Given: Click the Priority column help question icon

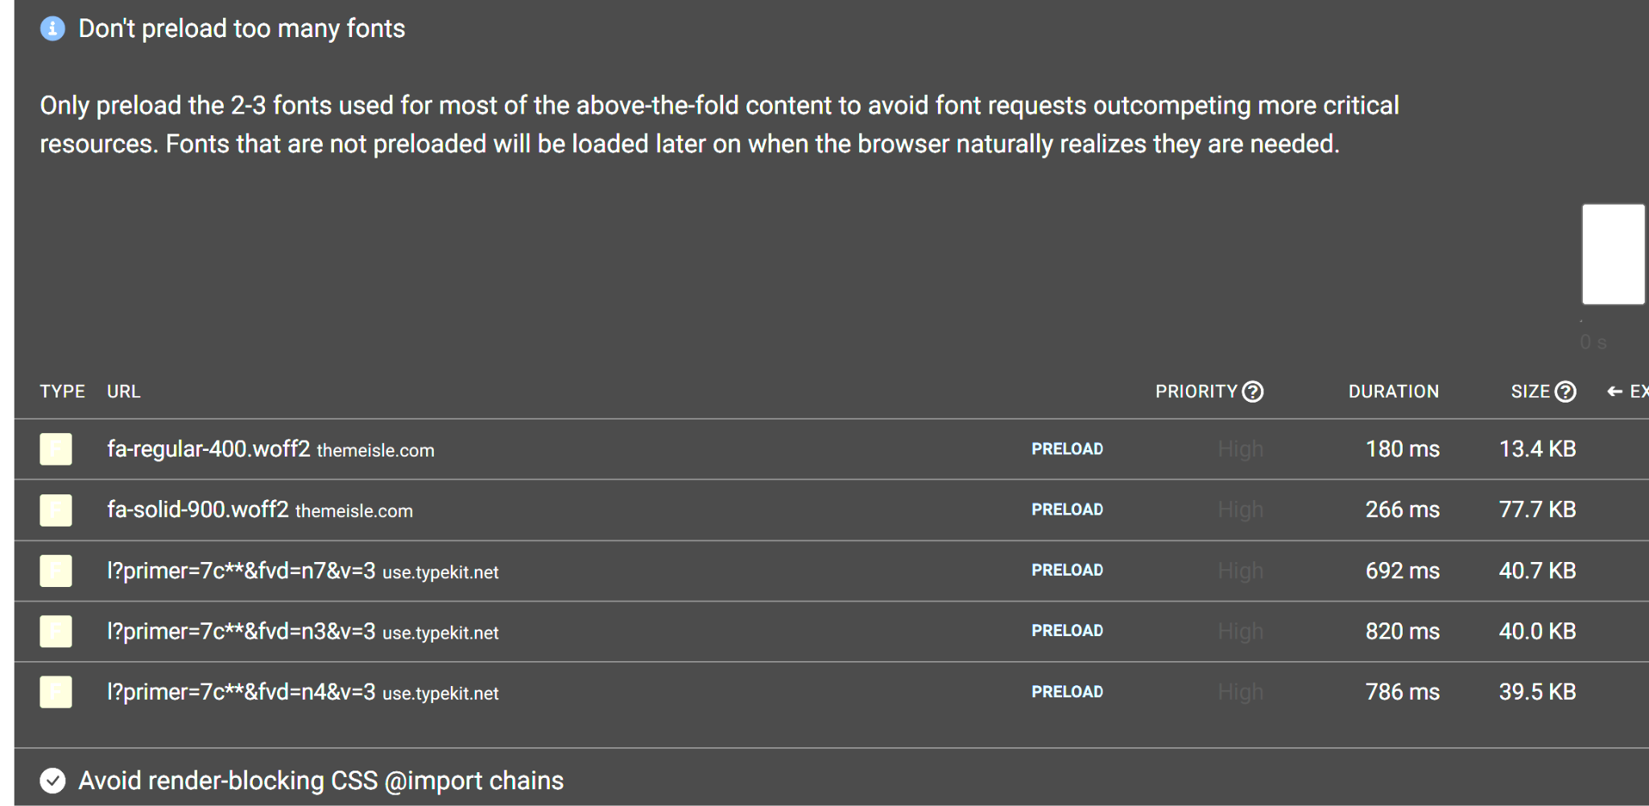Looking at the screenshot, I should (1253, 391).
